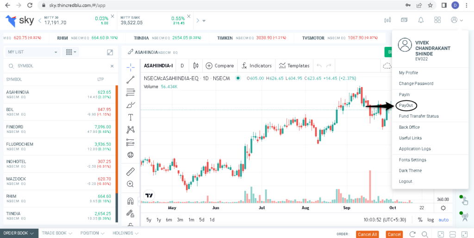Expand the POSITION tab
The height and width of the screenshot is (238, 474).
click(92, 233)
